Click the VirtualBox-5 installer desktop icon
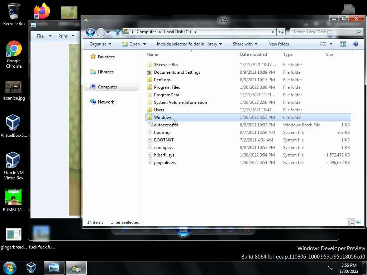The width and height of the screenshot is (367, 275). pos(14,126)
